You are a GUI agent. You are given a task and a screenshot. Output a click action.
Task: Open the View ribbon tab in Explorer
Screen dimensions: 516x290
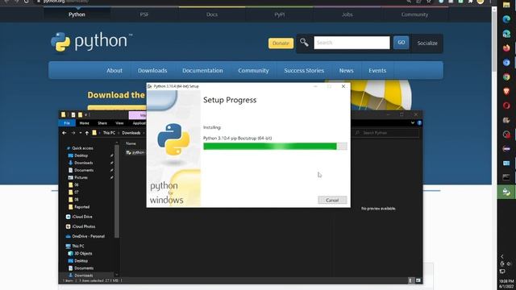119,123
